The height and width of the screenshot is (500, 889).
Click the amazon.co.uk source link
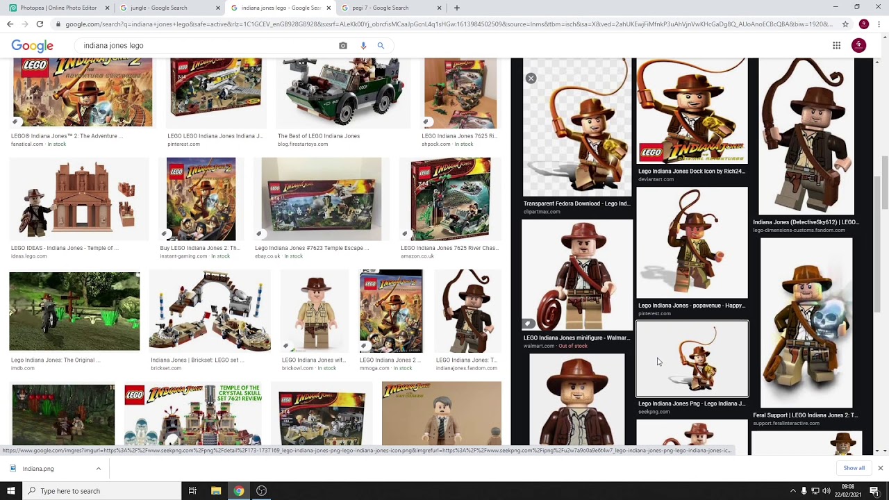point(417,256)
